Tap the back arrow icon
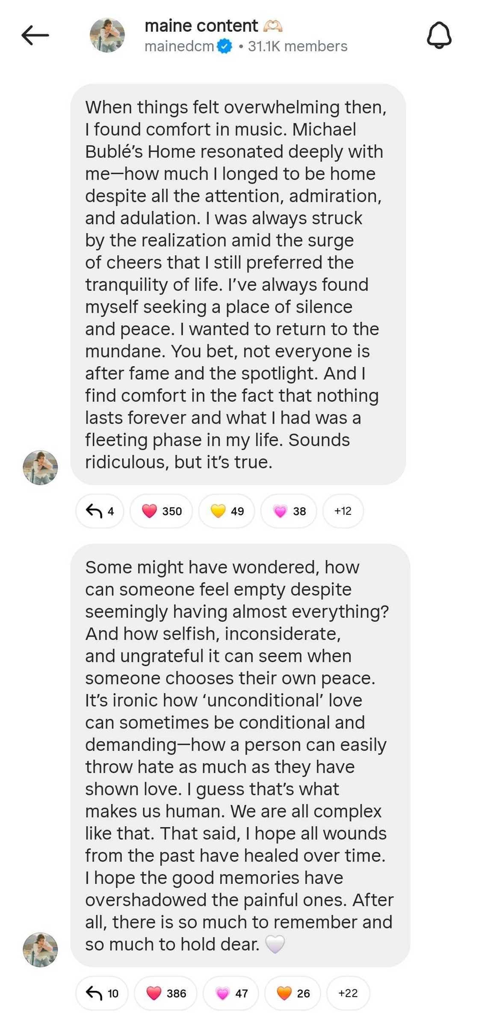Screen dimensions: 479x1023 (35, 35)
